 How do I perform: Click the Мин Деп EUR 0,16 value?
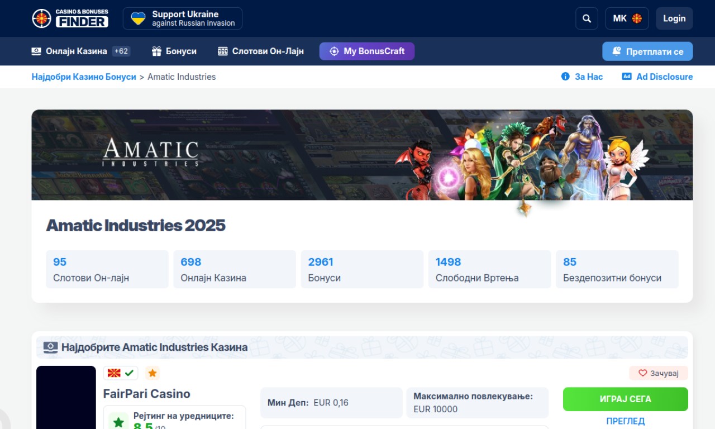click(x=331, y=403)
